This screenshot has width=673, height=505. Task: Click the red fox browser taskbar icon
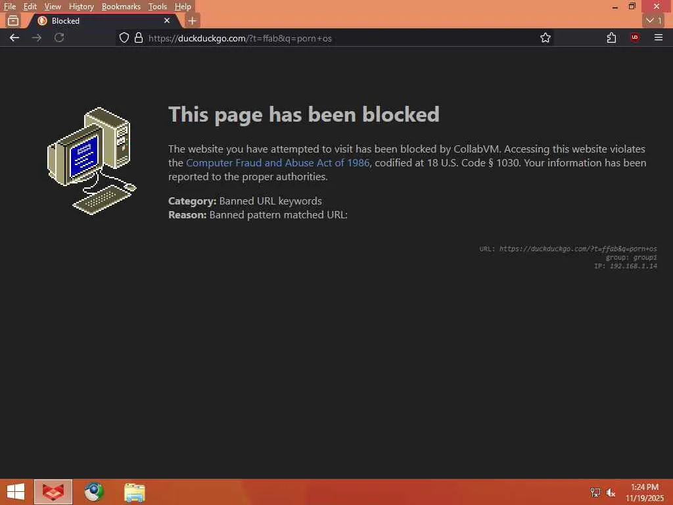click(53, 492)
